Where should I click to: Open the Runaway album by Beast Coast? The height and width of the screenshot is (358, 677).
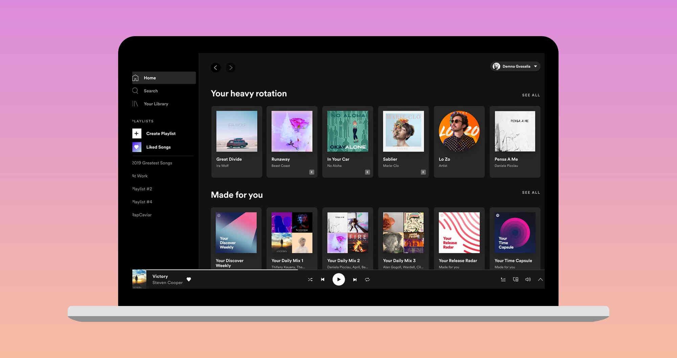tap(292, 131)
